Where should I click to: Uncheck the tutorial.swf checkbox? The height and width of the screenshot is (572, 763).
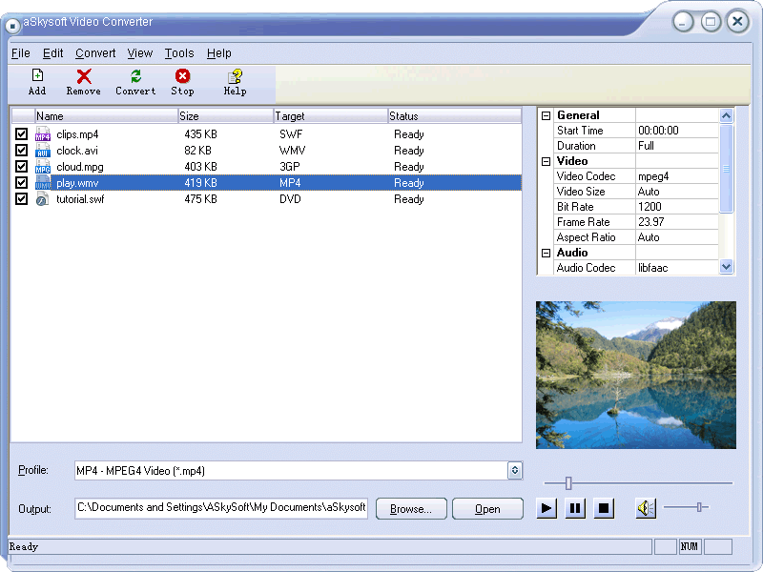click(x=21, y=199)
